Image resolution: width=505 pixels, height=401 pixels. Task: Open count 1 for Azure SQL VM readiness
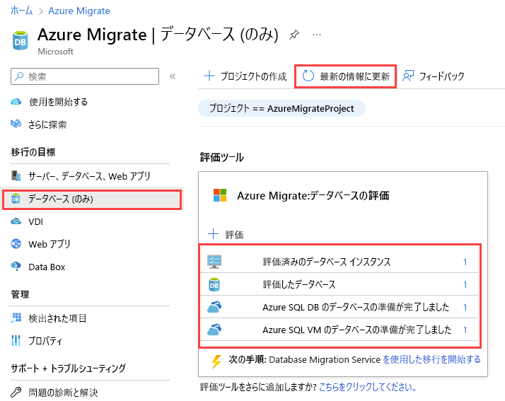coord(465,330)
